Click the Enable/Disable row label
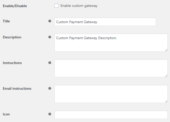 15,6
